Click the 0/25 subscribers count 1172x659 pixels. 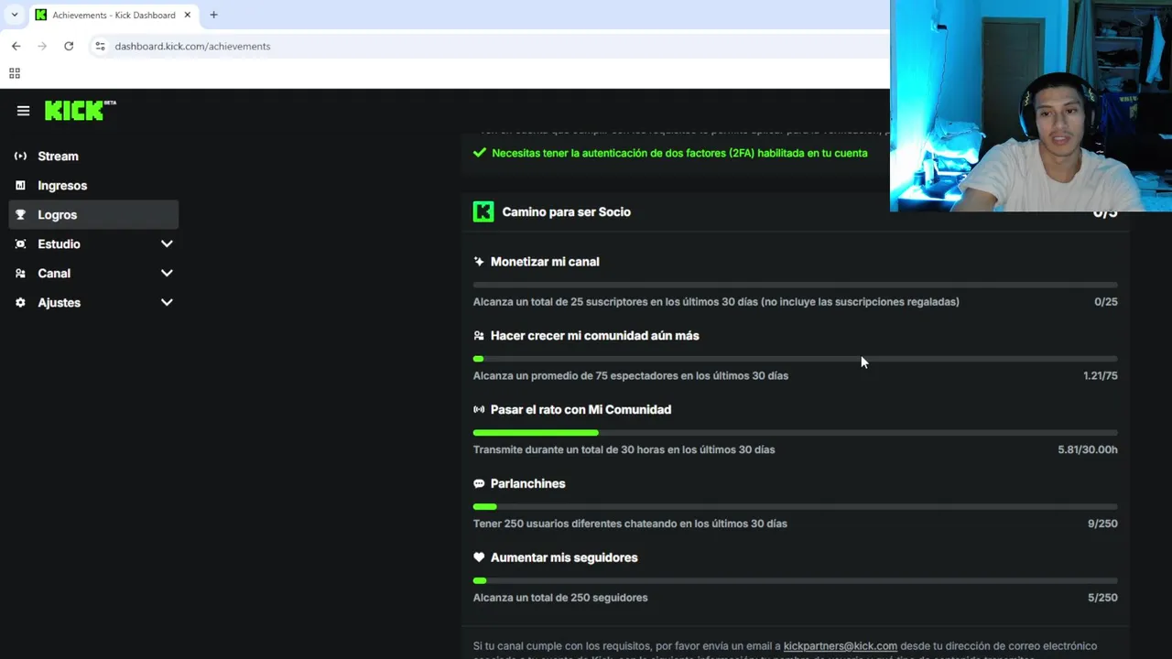coord(1106,301)
